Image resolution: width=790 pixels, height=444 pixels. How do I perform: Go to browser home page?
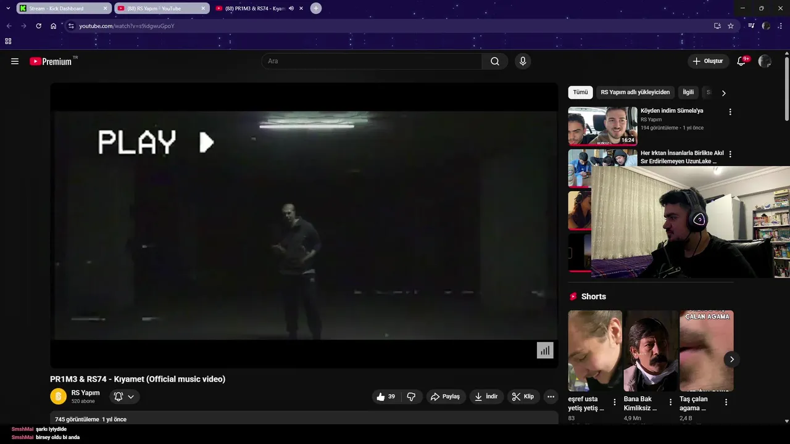point(54,26)
